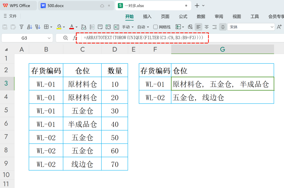
Task: Click the 半成品仓 cell
Action: (82, 124)
